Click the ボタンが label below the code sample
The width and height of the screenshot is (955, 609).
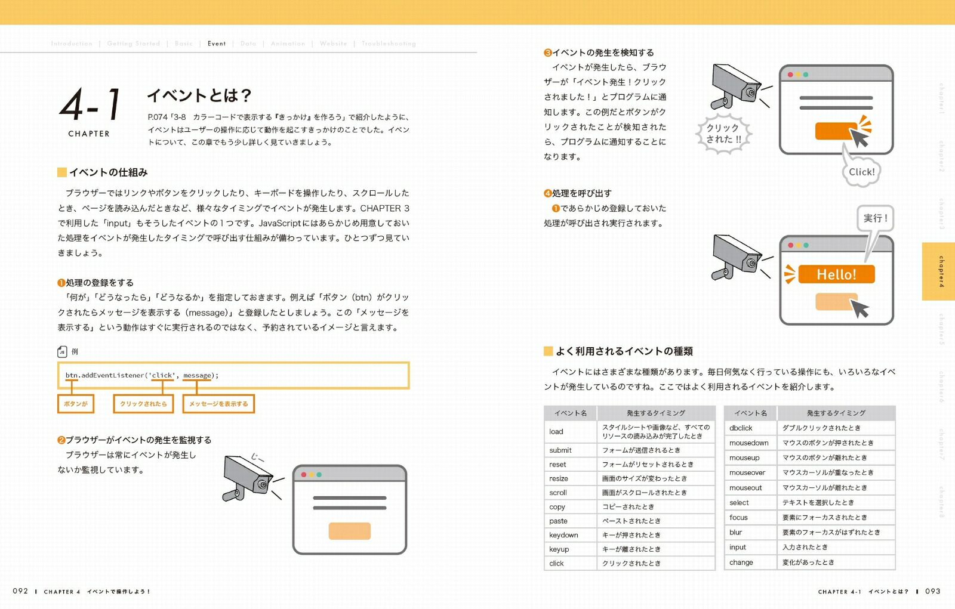tap(75, 404)
